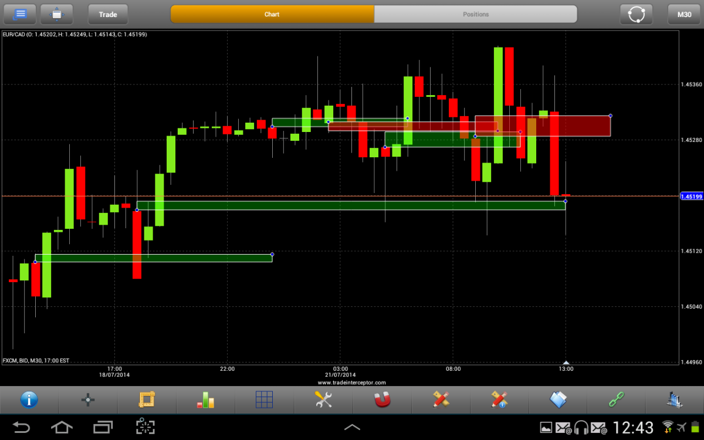Select the crosshair cursor tool
The width and height of the screenshot is (704, 440).
point(88,400)
